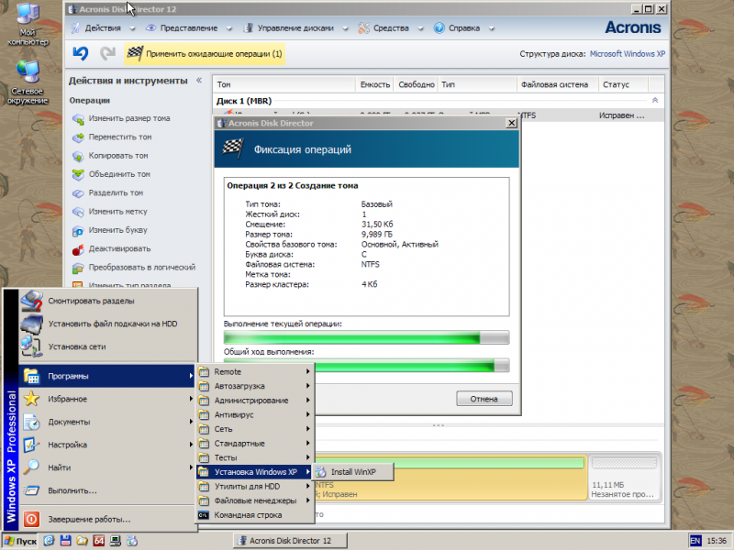Expand the Автозагрузка submenu
This screenshot has width=734, height=550.
pos(255,386)
